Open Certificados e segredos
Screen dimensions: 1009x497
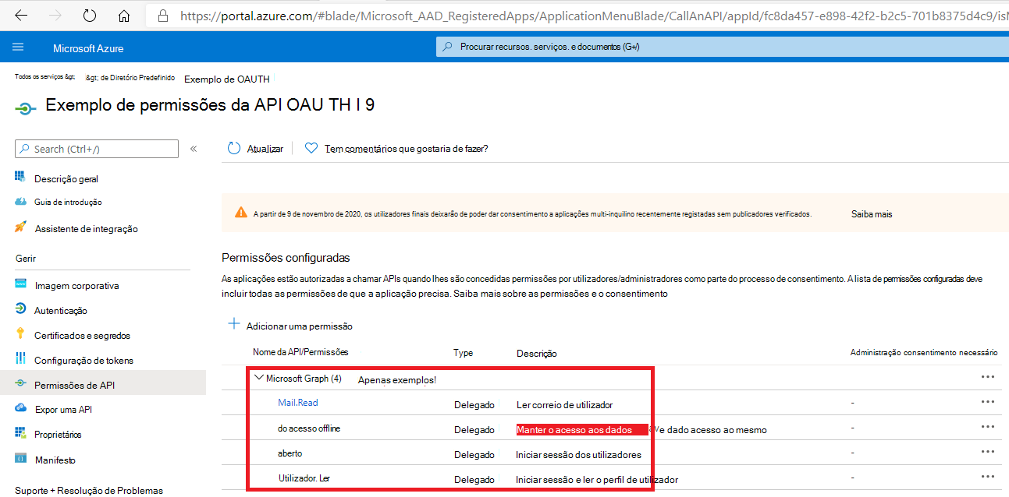82,335
